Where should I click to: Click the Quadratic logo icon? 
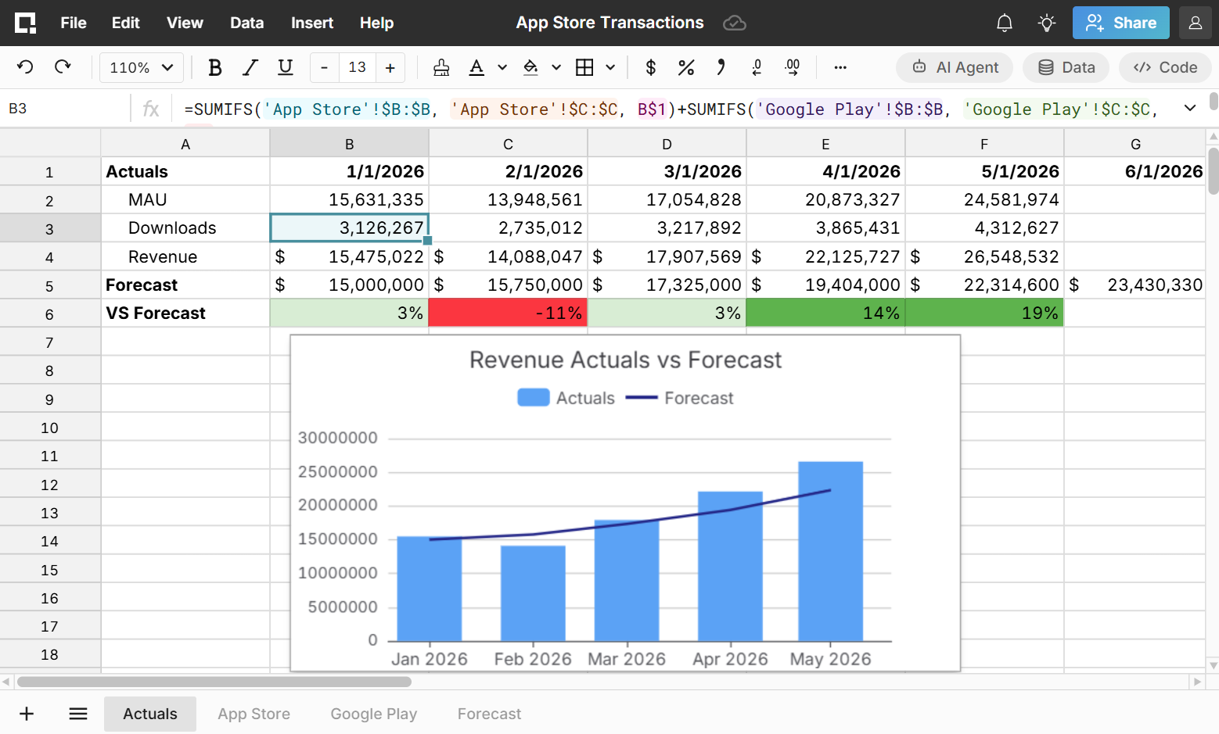25,23
